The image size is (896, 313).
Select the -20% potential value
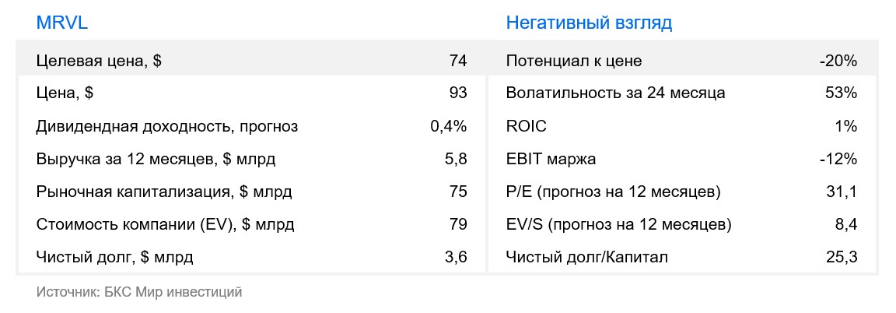coord(838,61)
